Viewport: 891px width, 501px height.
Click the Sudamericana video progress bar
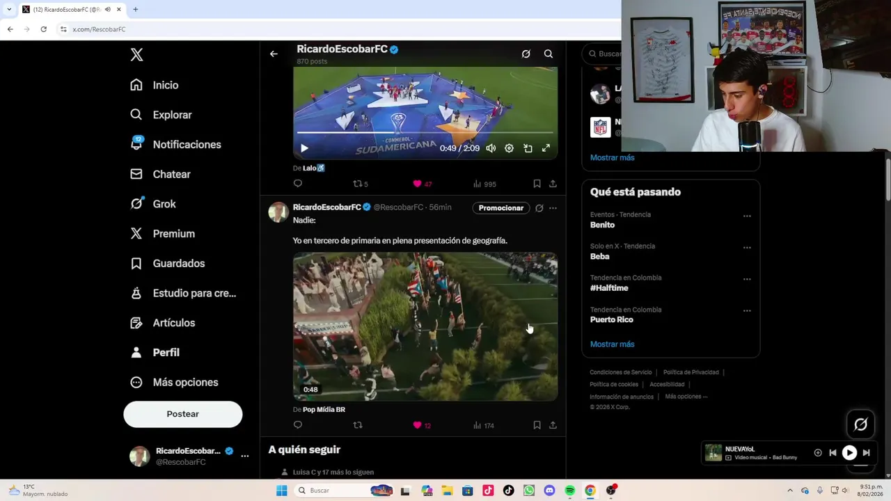click(425, 132)
